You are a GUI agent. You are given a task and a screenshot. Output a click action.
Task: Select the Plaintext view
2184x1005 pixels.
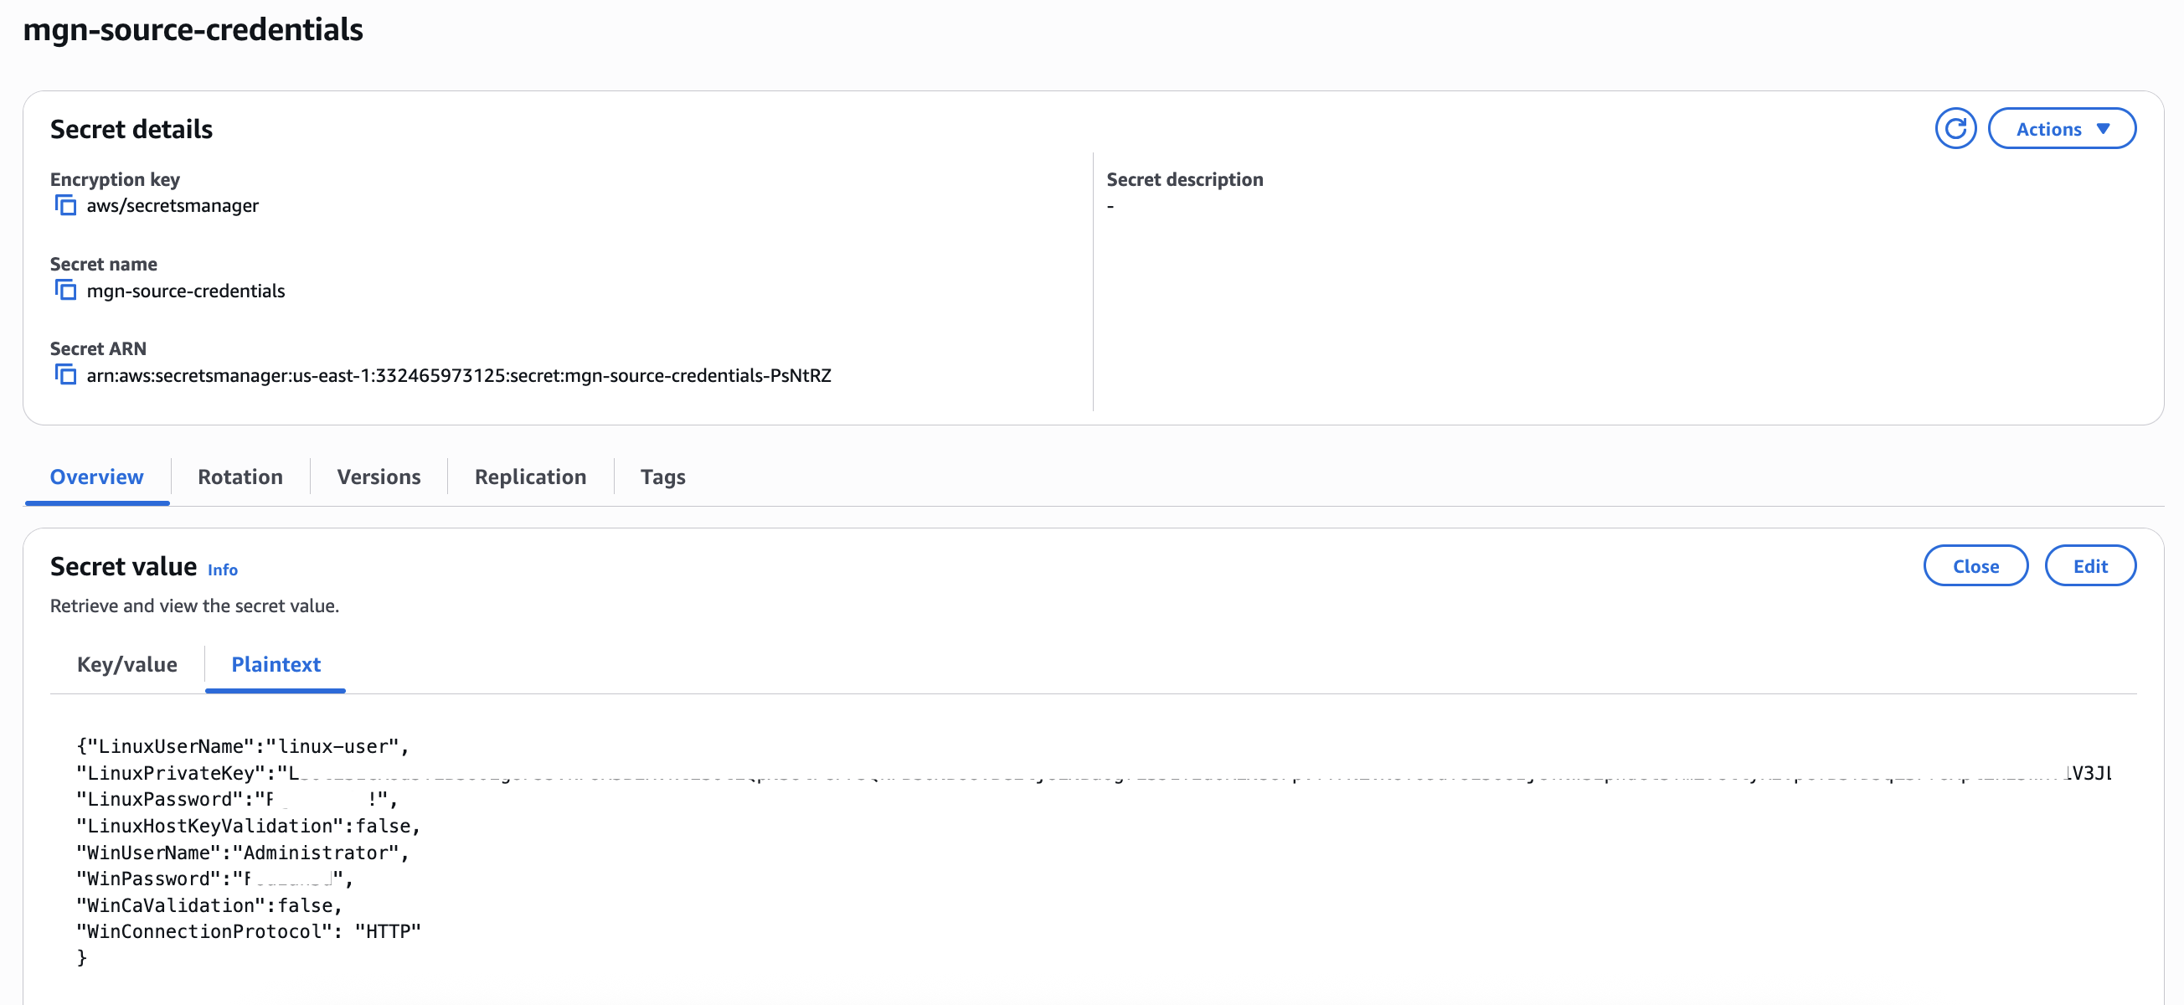[x=275, y=665]
